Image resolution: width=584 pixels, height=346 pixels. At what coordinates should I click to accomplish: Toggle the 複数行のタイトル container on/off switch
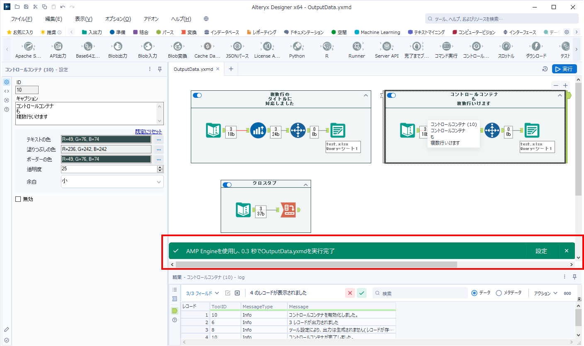(197, 95)
